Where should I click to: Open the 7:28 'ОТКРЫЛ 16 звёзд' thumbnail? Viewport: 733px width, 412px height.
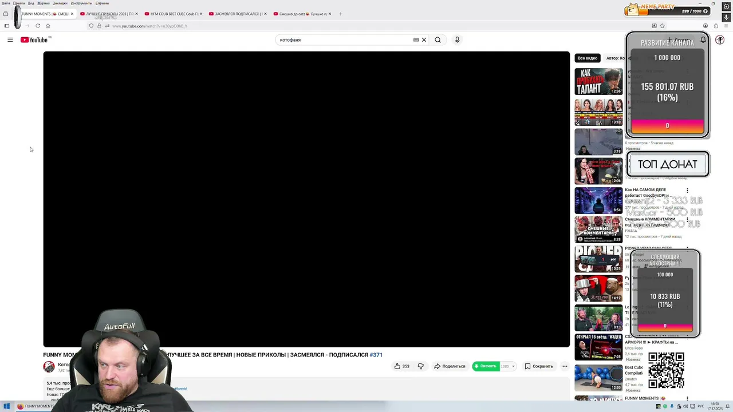(598, 347)
